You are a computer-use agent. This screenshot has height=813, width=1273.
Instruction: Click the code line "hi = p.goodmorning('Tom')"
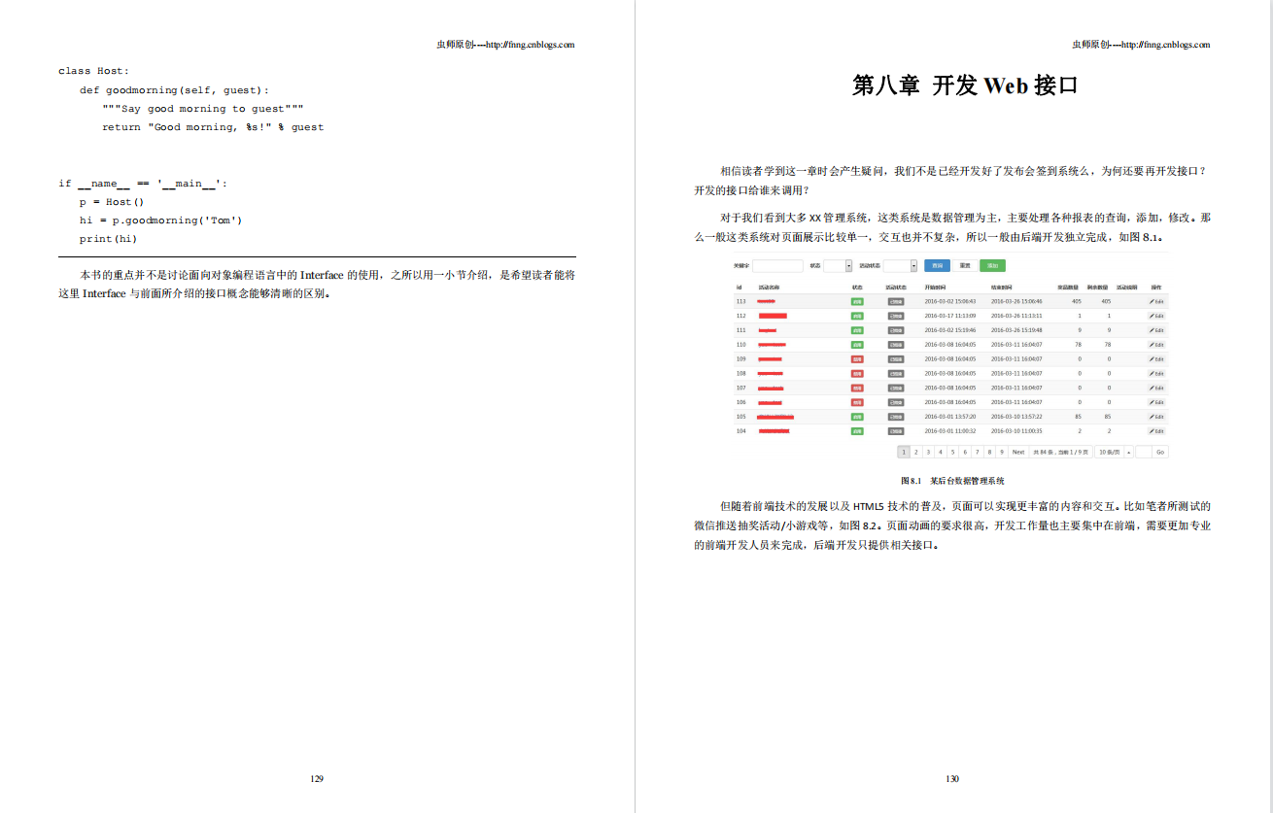pos(160,220)
